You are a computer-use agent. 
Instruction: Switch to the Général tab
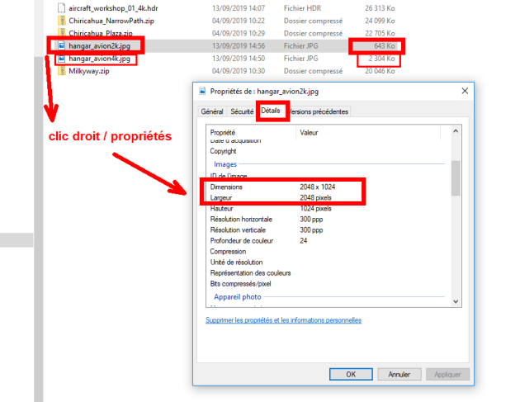tap(212, 111)
